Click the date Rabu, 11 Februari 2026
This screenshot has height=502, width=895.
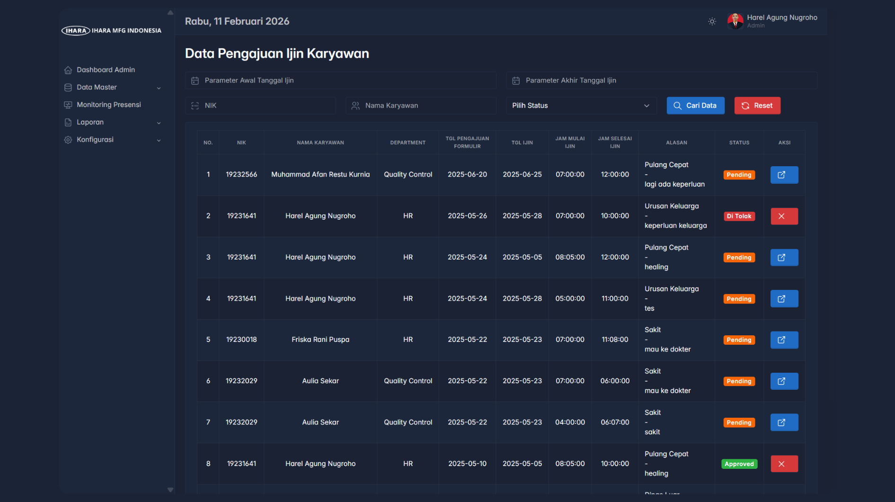click(x=237, y=21)
